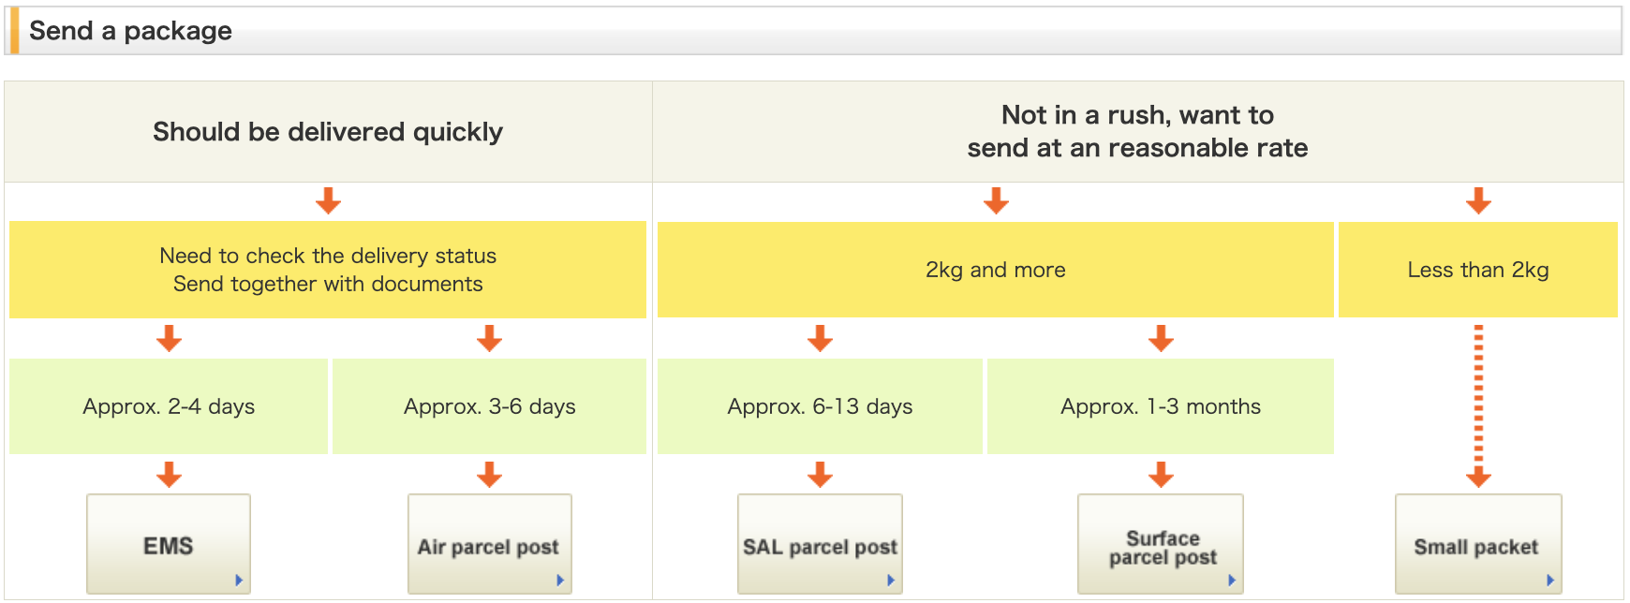This screenshot has width=1630, height=603.
Task: Click the orange arrow above '2kg and more'
Action: (994, 199)
